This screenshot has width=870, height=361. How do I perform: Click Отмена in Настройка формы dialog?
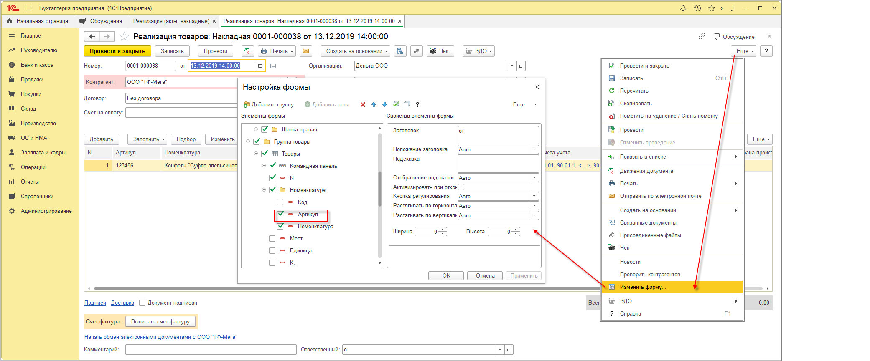coord(485,275)
